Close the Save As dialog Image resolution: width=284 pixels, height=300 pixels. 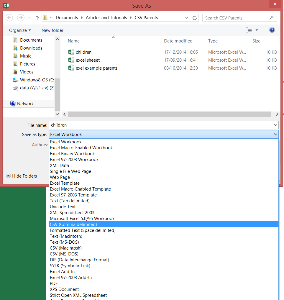(275, 4)
